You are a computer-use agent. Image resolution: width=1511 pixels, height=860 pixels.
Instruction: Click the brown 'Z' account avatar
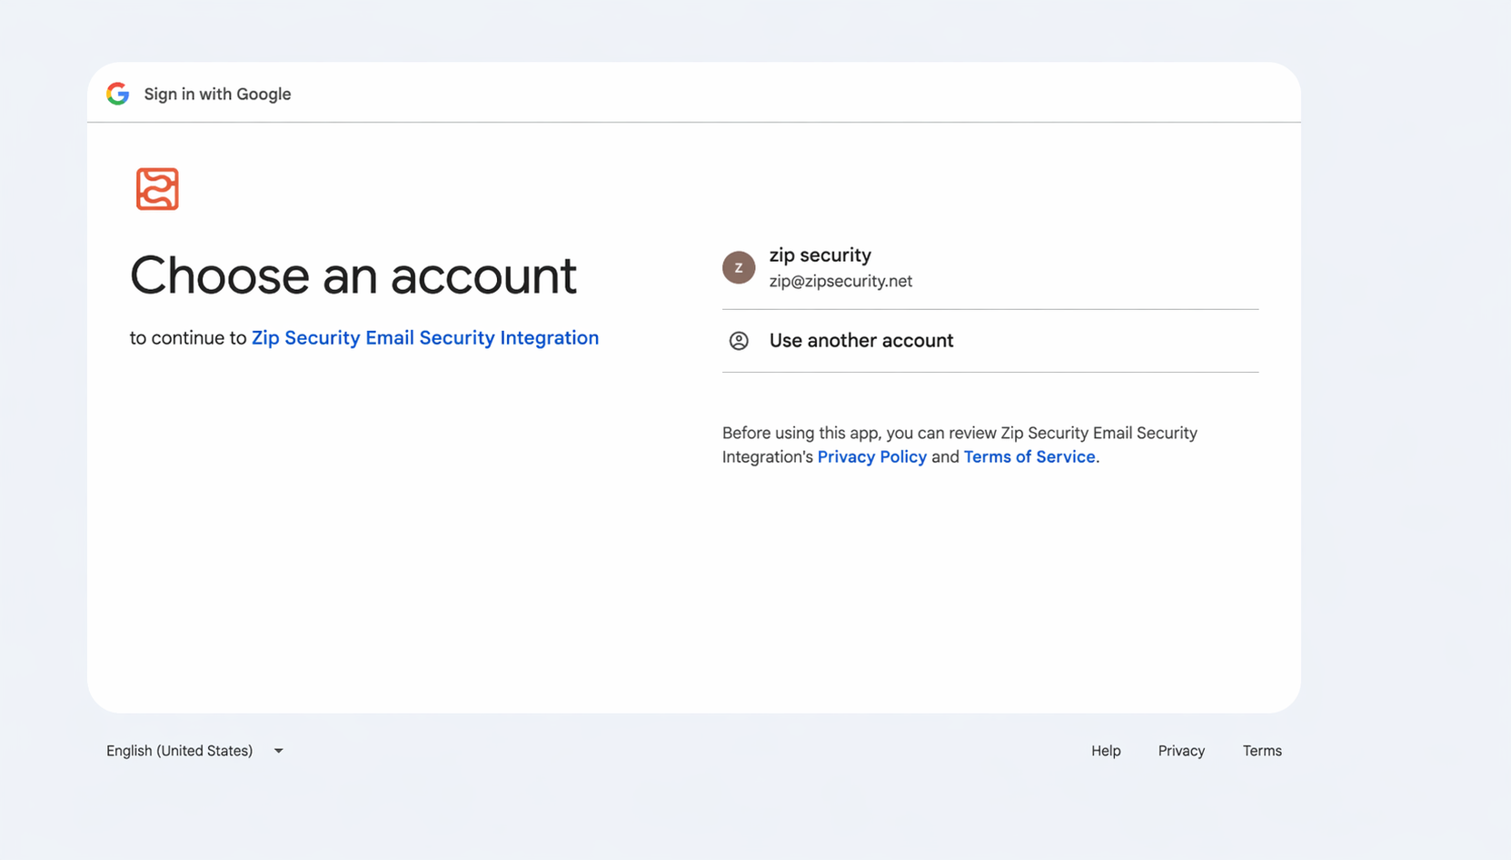739,267
